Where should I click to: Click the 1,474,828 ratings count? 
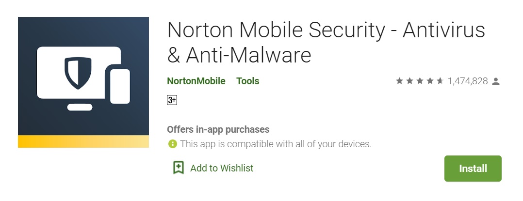[468, 81]
